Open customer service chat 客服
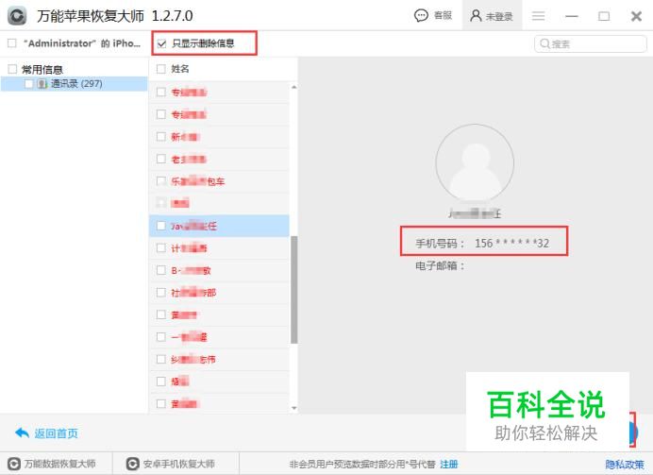The image size is (653, 475). click(433, 16)
